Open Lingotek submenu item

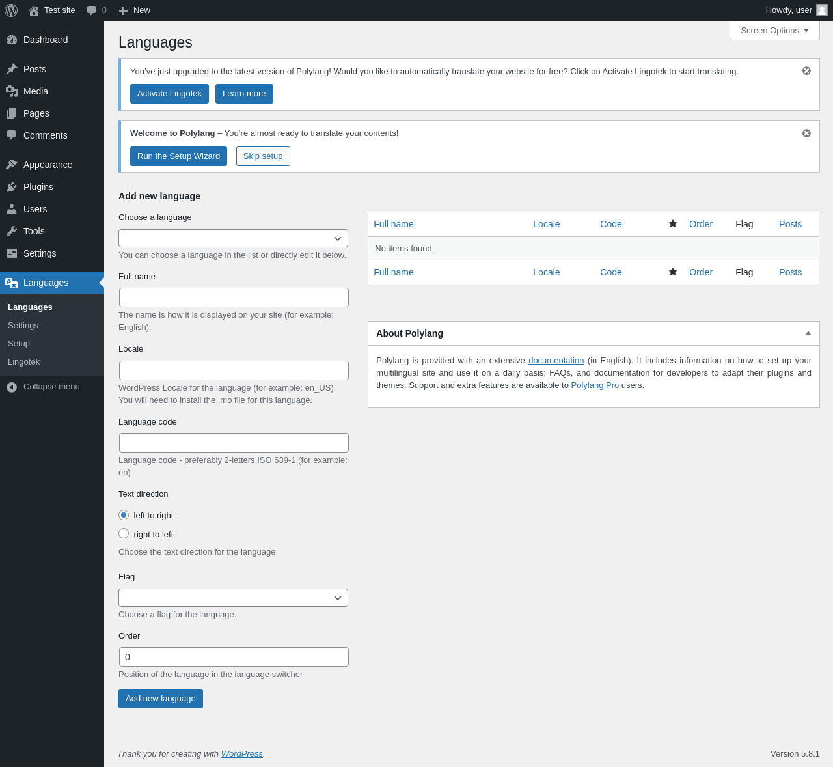[23, 362]
